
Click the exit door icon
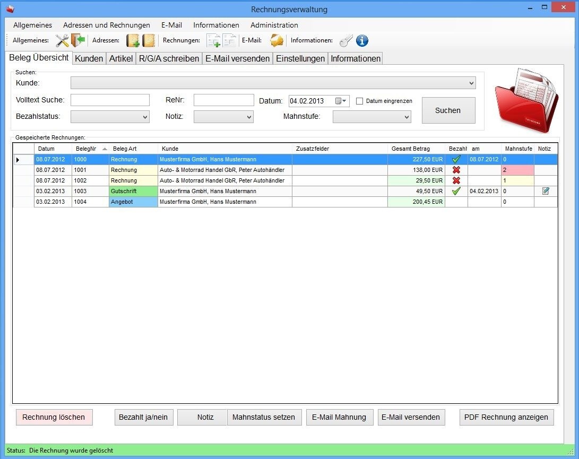coord(78,41)
